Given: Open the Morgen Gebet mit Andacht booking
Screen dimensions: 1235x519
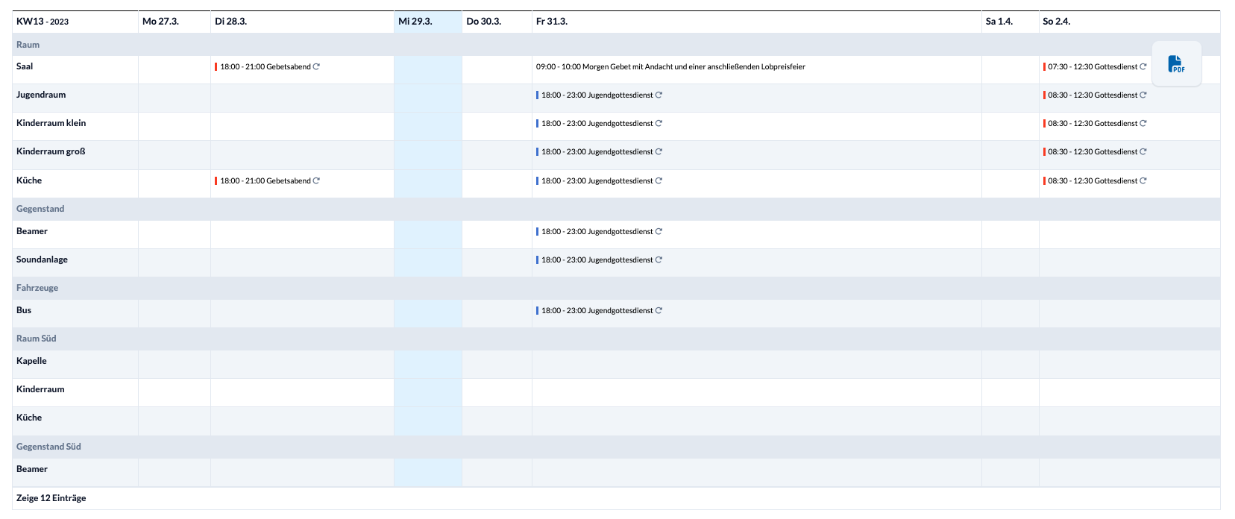Looking at the screenshot, I should (670, 66).
